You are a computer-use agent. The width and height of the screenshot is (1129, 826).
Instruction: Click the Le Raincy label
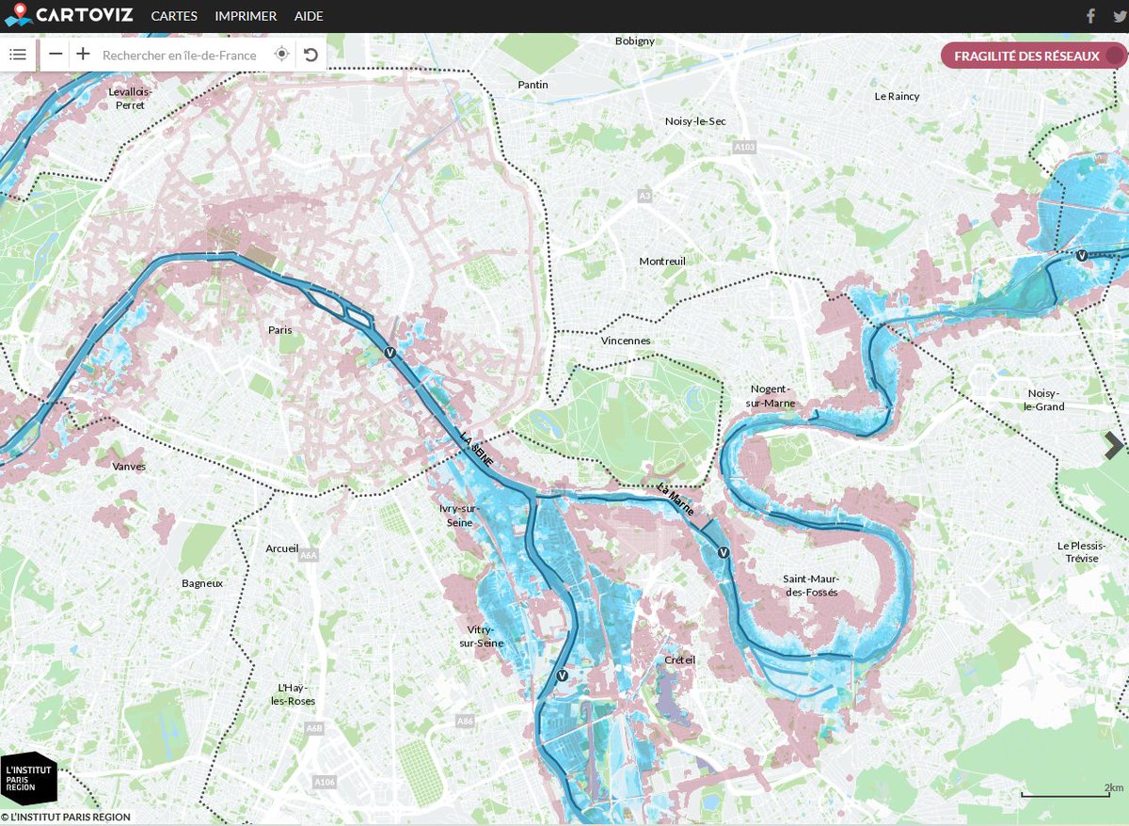[897, 96]
